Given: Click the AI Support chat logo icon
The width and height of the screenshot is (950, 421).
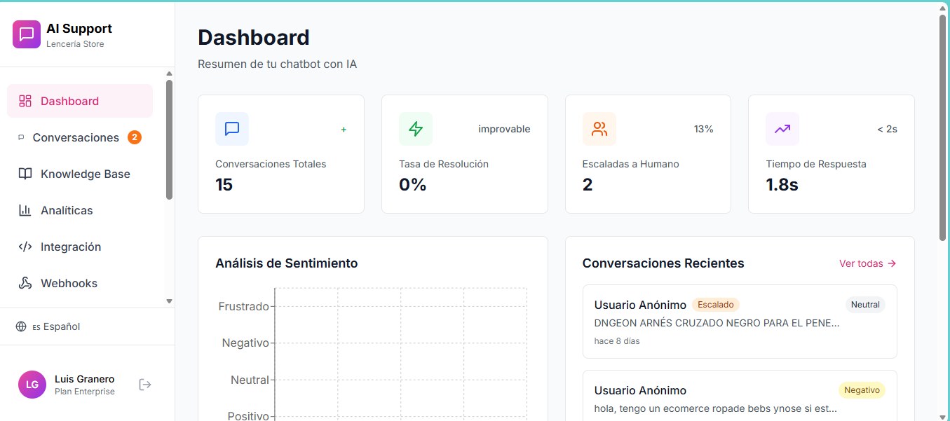Looking at the screenshot, I should (x=27, y=34).
